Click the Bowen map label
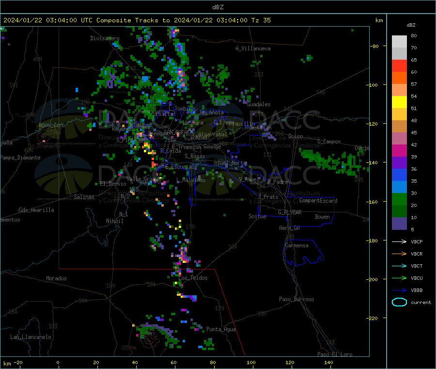The height and width of the screenshot is (369, 436). click(322, 216)
